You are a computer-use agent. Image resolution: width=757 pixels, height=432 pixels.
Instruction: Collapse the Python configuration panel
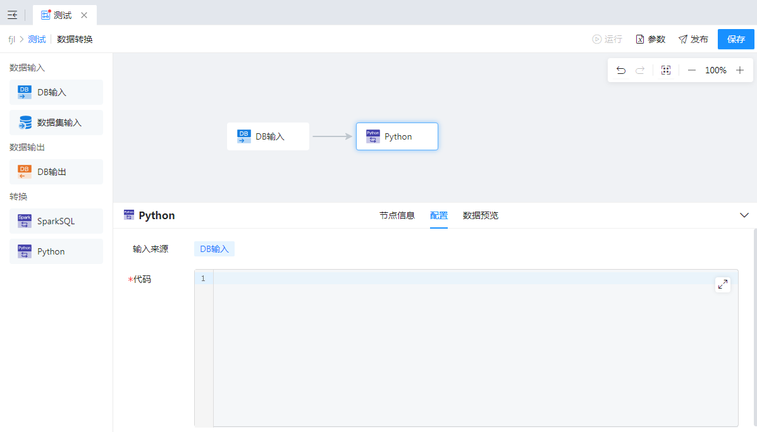tap(744, 215)
